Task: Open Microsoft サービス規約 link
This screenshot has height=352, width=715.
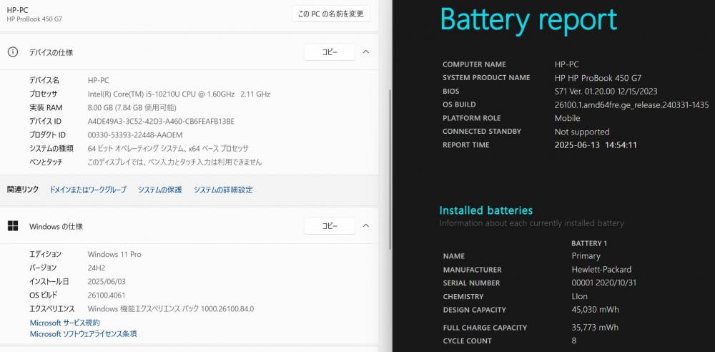Action: [65, 323]
